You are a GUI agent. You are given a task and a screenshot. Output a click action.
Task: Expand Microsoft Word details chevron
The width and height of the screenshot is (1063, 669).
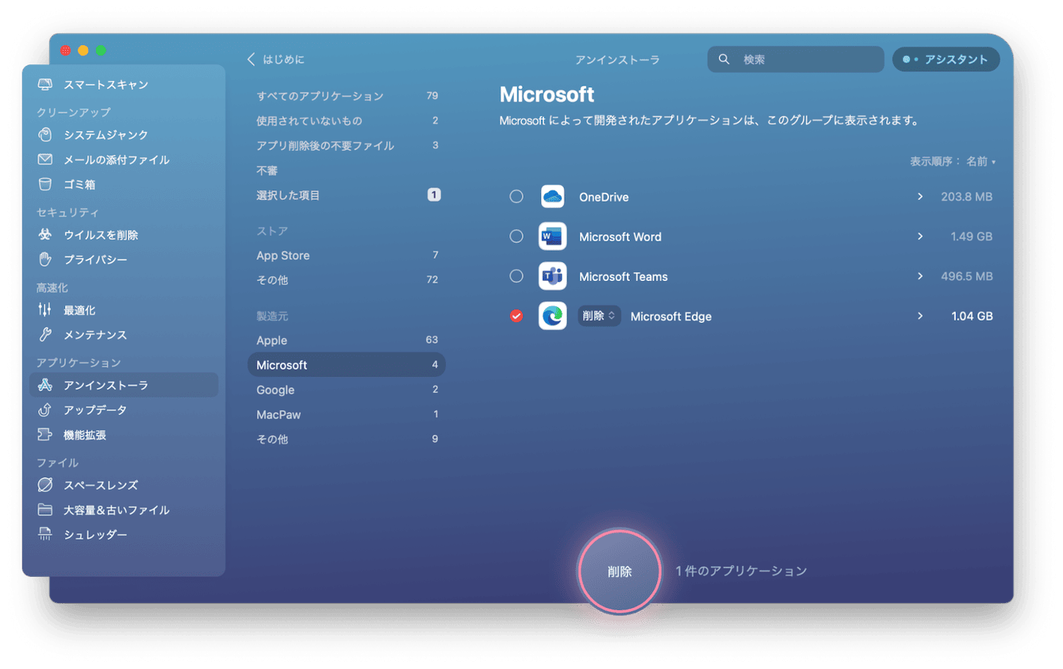pos(920,236)
